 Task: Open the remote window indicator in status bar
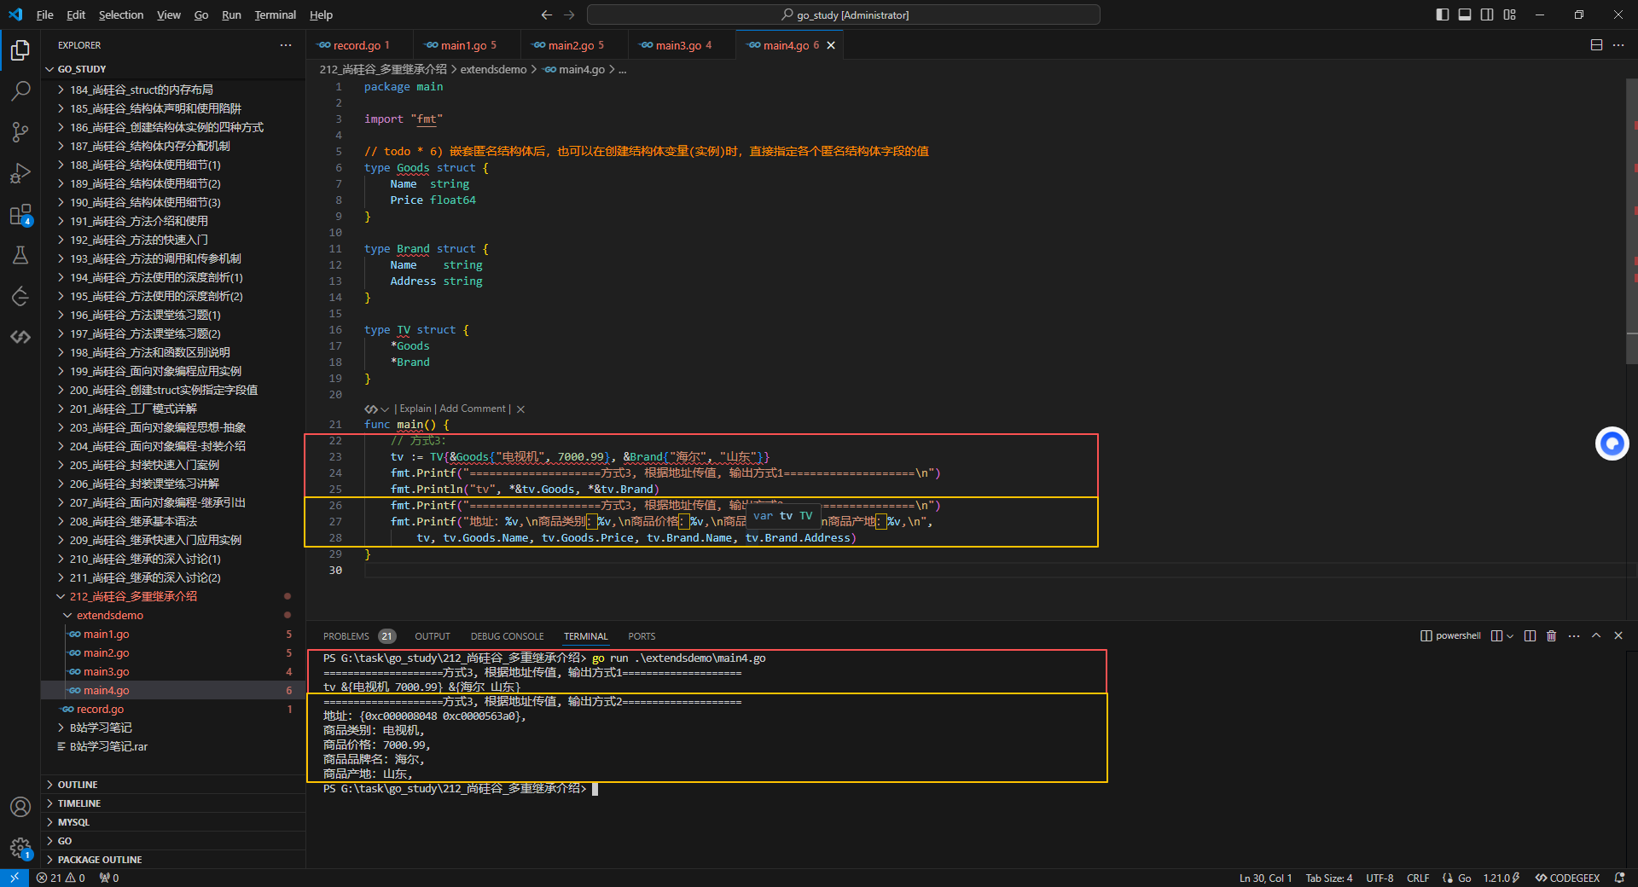(15, 878)
